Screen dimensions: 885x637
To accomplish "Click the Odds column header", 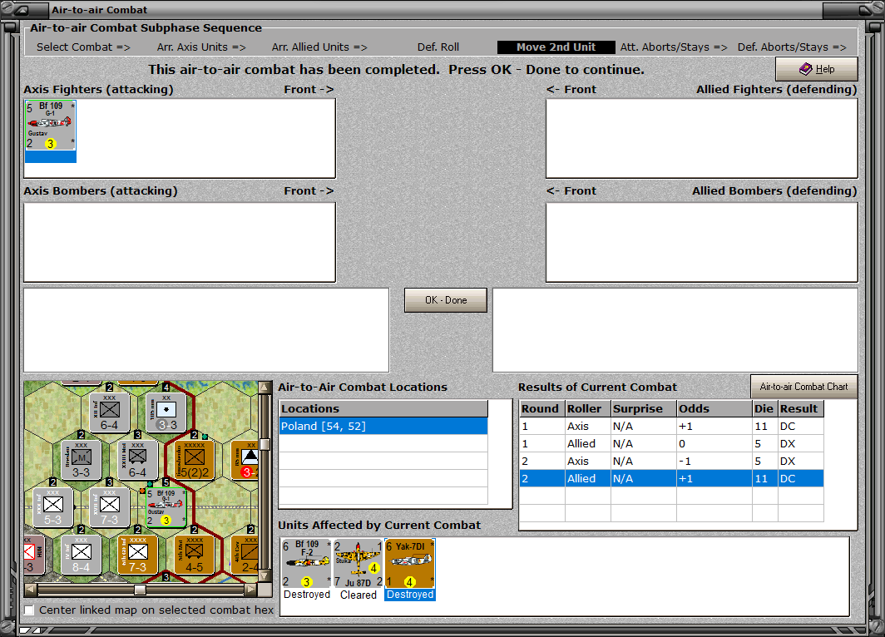I will tap(714, 408).
